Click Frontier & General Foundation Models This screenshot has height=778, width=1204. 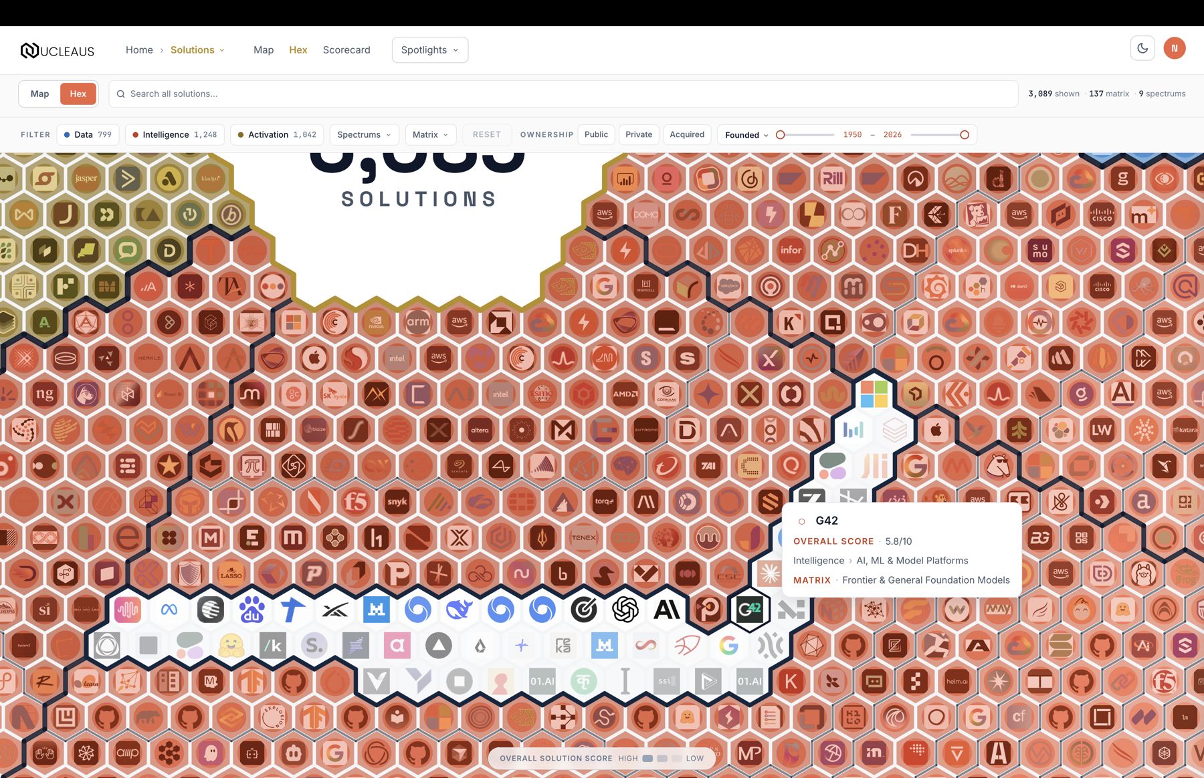(x=926, y=580)
